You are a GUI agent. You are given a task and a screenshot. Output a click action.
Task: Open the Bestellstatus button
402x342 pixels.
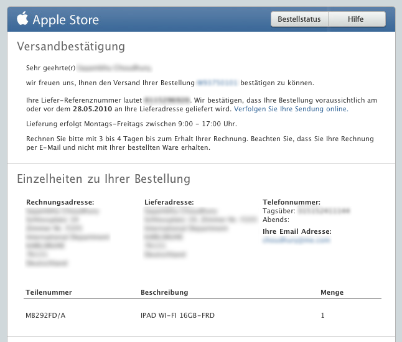tap(299, 19)
